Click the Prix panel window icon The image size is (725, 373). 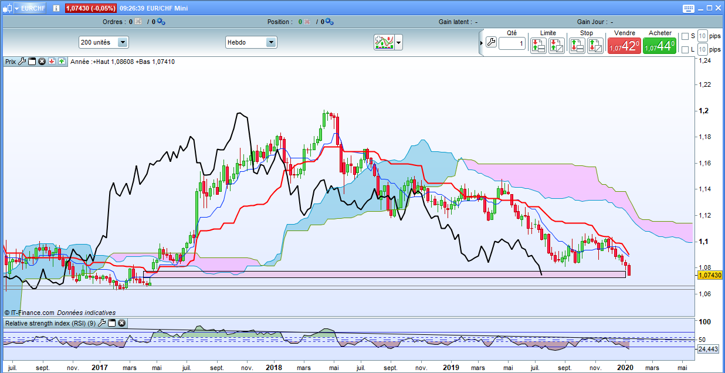(x=32, y=61)
